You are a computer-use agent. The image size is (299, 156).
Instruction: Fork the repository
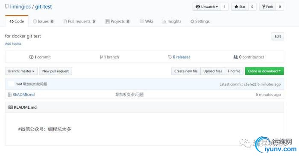coord(267,7)
